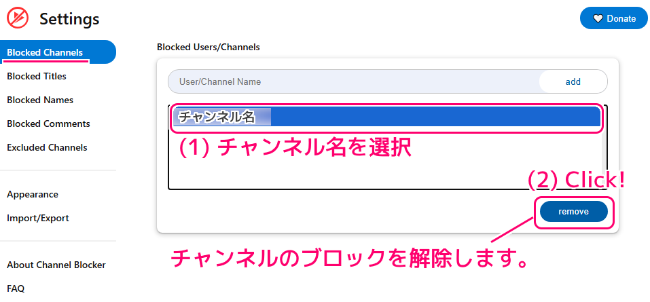
Task: Open About Channel Blocker page
Action: pos(58,265)
